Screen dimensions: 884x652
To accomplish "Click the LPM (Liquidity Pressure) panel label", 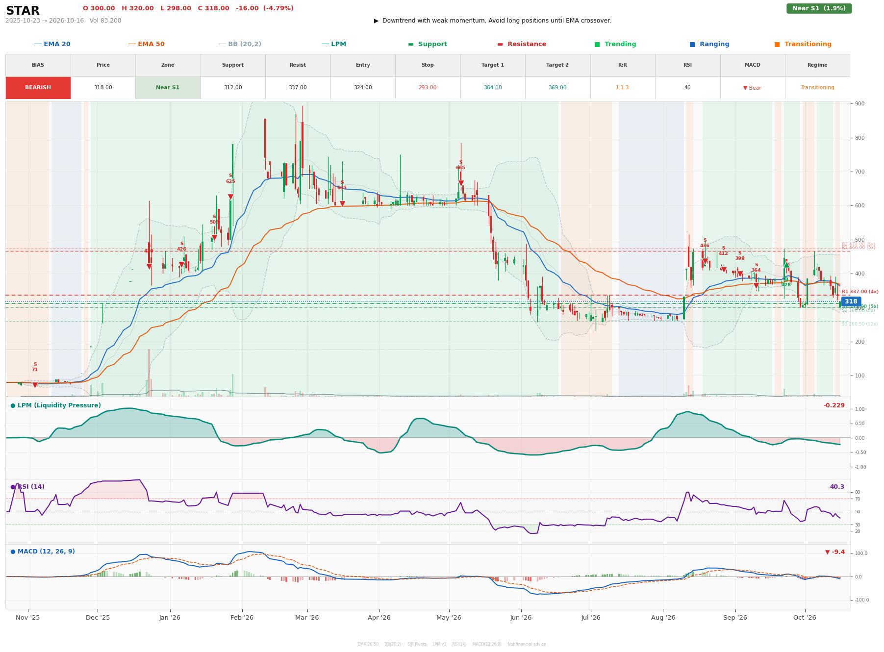I will click(x=55, y=405).
